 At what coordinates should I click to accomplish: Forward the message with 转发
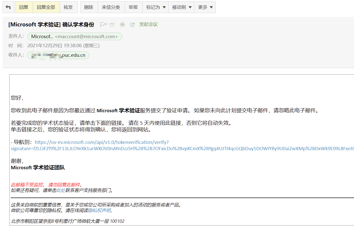(68, 7)
